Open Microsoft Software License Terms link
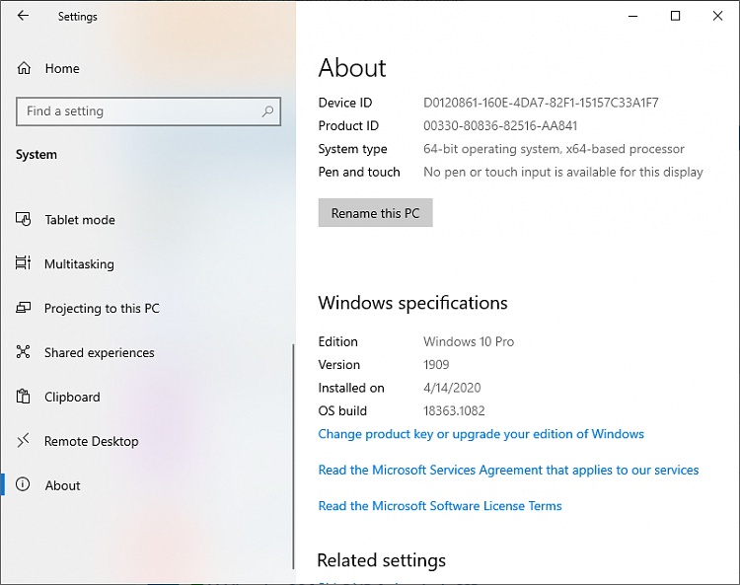Screen dimensions: 740x585 pos(440,506)
